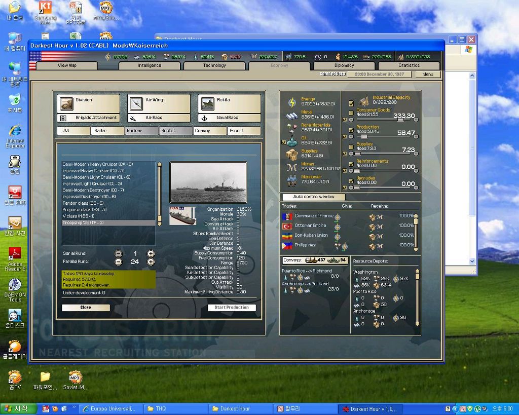Open the Technology tab
Image resolution: width=519 pixels, height=415 pixels.
(x=214, y=65)
